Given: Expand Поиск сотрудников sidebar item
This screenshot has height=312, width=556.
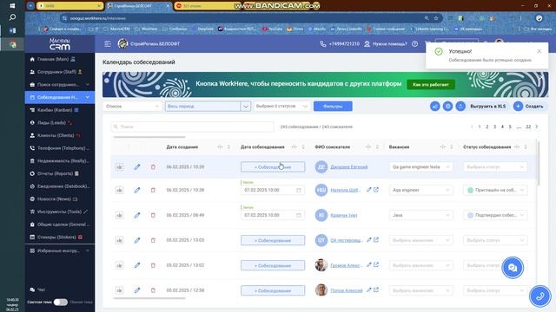Looking at the screenshot, I should (x=60, y=85).
